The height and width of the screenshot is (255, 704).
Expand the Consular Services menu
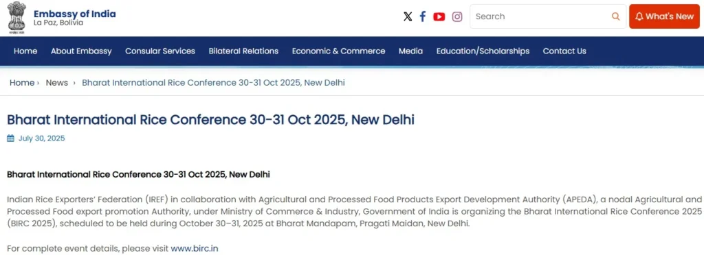click(160, 51)
